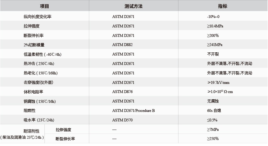The height and width of the screenshot is (146, 268).
Task: Select the 2%切割模量 row label
Action: [34, 45]
